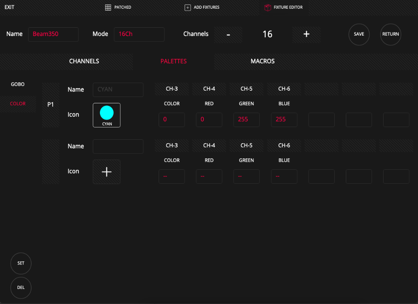This screenshot has width=418, height=304.
Task: Click COLOR value field in empty palette row
Action: coord(172,176)
